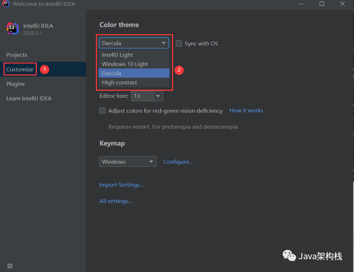Viewport: 354px width, 272px height.
Task: Open the Keymap Windows dropdown
Action: click(x=128, y=161)
